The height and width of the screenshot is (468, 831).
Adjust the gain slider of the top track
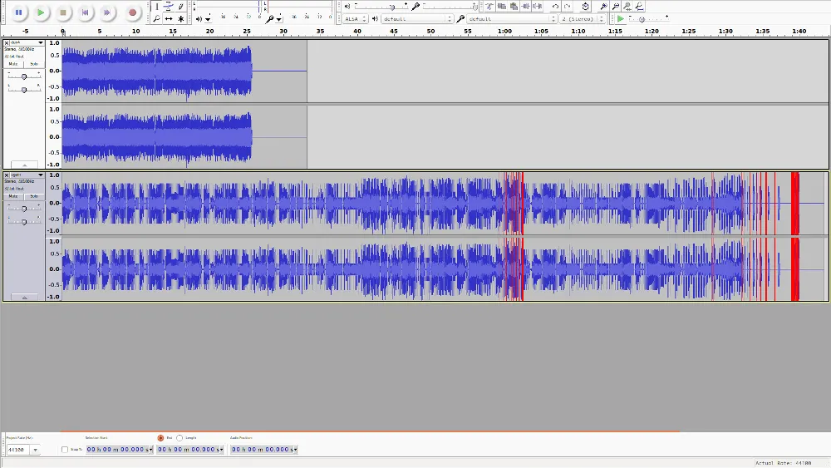[24, 76]
